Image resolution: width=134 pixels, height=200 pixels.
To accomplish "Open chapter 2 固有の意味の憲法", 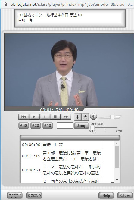I will tap(72, 181).
